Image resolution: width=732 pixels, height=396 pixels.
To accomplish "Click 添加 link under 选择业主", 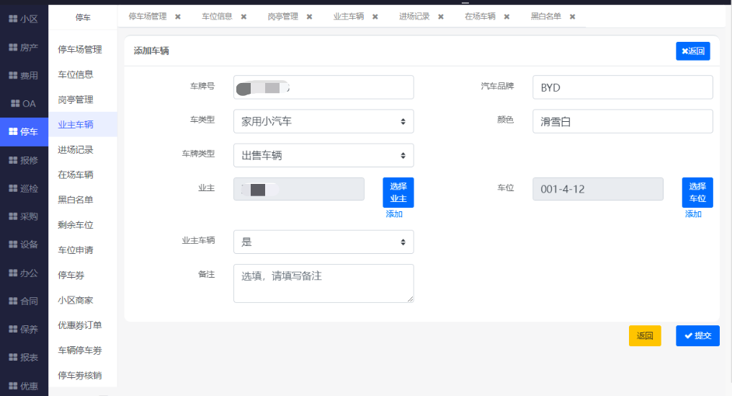I will (x=394, y=214).
